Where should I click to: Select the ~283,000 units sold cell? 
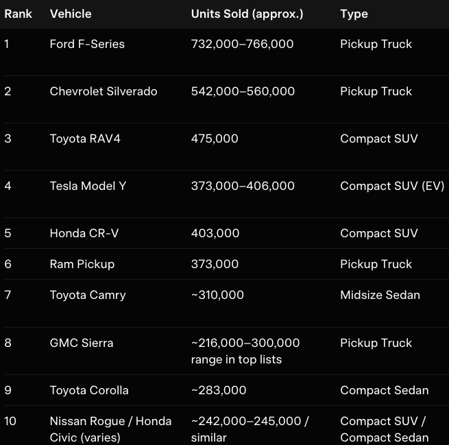point(219,390)
